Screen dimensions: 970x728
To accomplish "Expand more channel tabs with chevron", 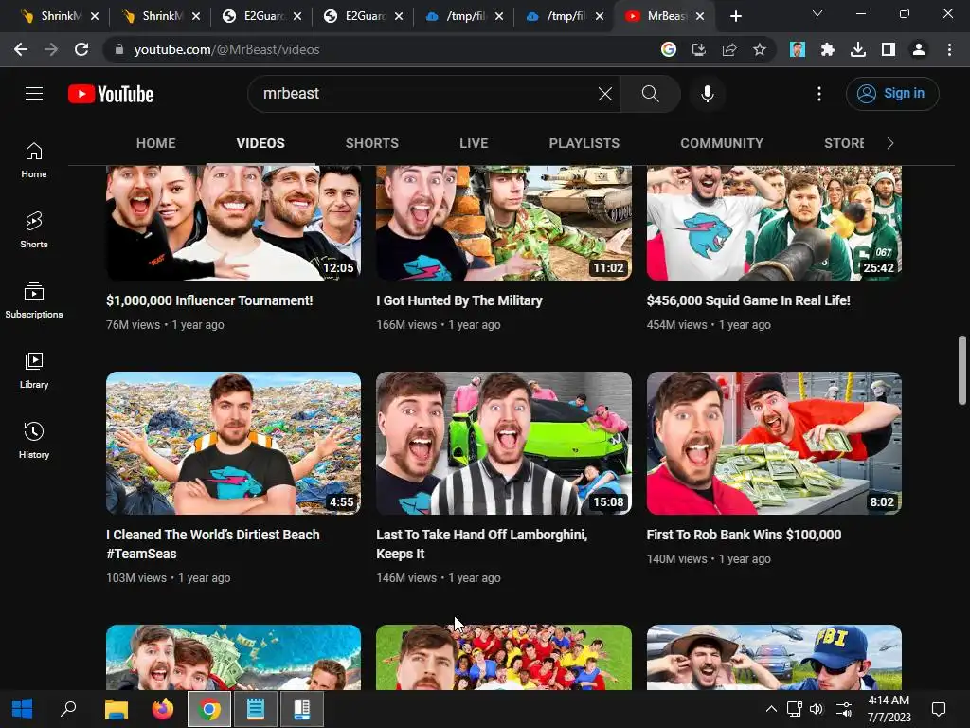I will (890, 143).
